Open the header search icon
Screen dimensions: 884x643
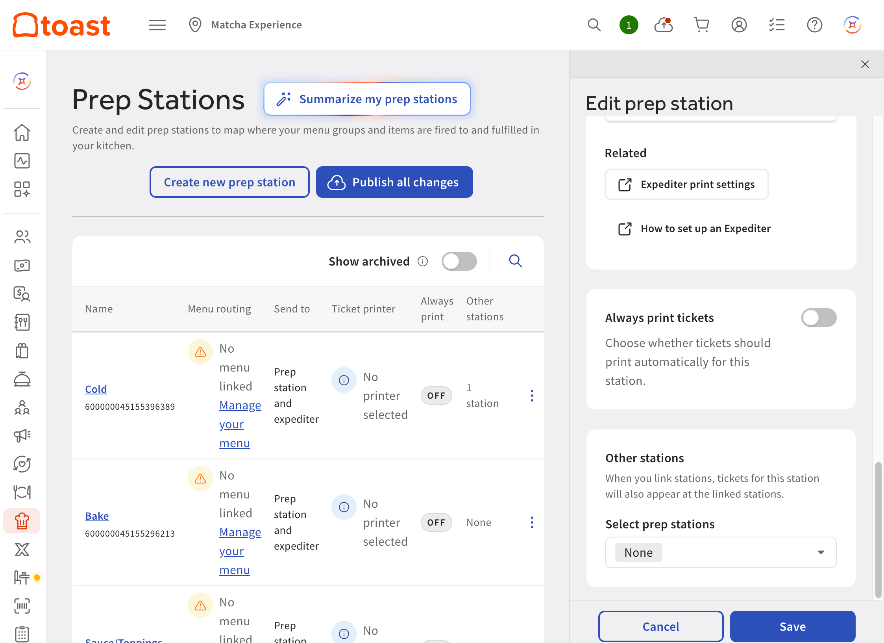pyautogui.click(x=594, y=25)
